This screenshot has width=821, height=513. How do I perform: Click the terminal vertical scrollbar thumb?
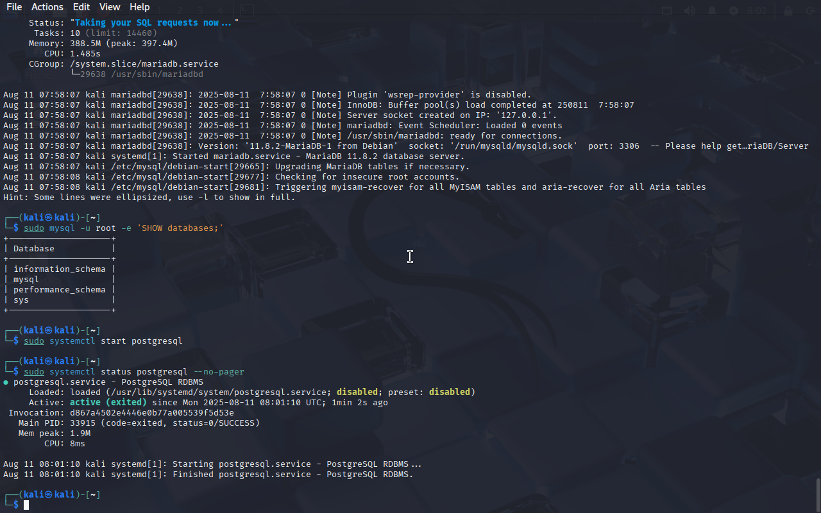tap(818, 494)
